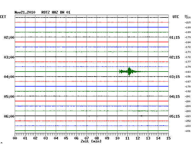This screenshot has height=146, width=192.
Task: Click minute tick label 02 on axis
Action: tap(35, 138)
